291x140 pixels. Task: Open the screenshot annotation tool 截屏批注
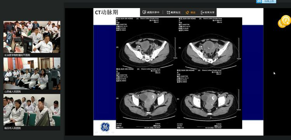[x=173, y=12]
